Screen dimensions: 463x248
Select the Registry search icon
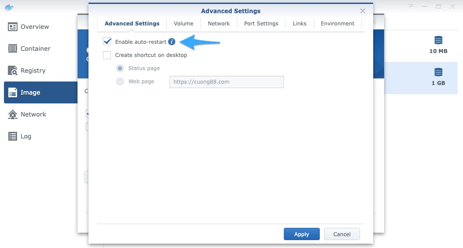coord(13,71)
